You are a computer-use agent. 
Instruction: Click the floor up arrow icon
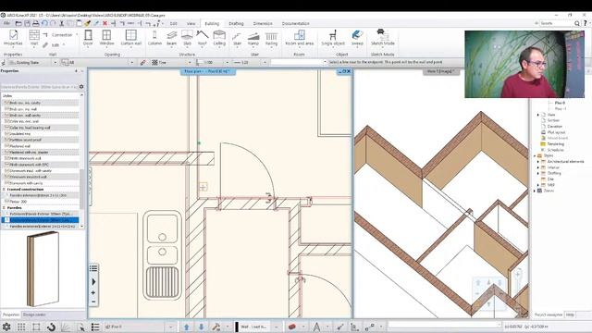[186, 327]
